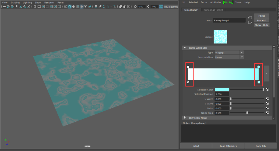Click the Selected Color cyan swatch

[x=222, y=90]
